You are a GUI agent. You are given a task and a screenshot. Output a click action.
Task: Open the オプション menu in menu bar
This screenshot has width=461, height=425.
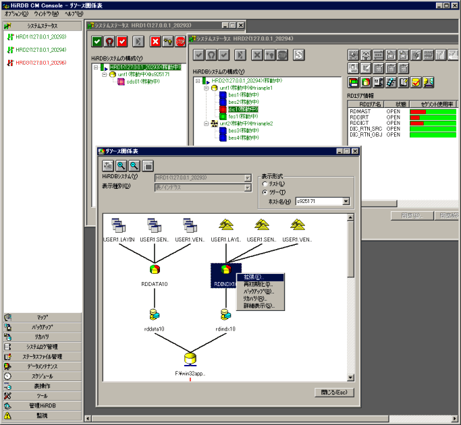click(x=17, y=13)
